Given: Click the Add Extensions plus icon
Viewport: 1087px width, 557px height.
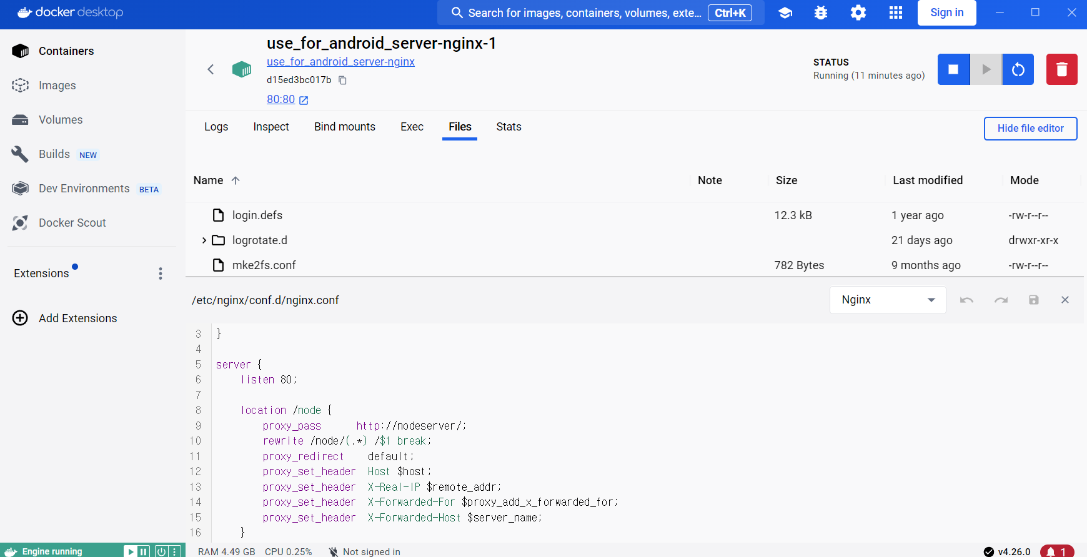Looking at the screenshot, I should coord(20,318).
